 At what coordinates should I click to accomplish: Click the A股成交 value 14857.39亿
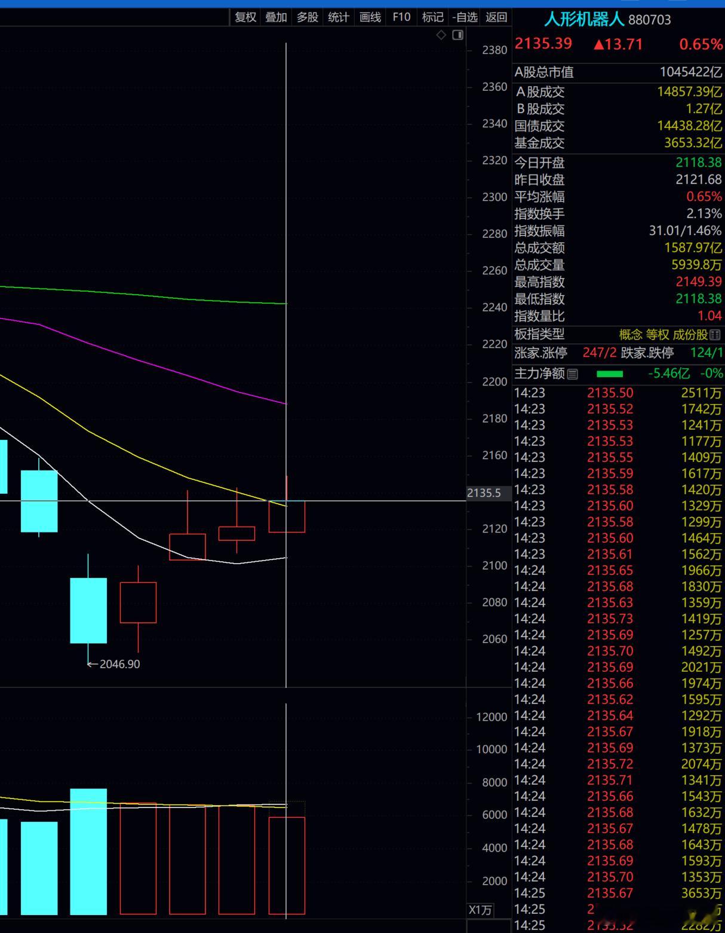click(x=690, y=91)
